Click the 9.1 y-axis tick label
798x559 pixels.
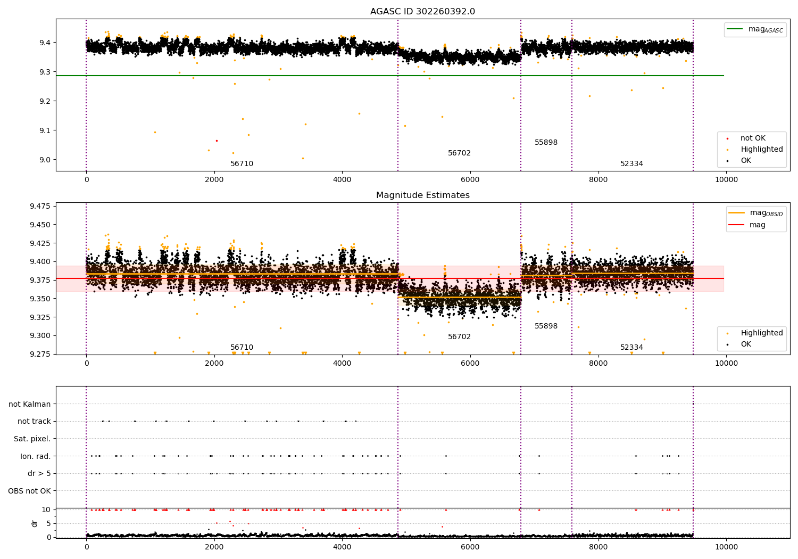tap(45, 130)
